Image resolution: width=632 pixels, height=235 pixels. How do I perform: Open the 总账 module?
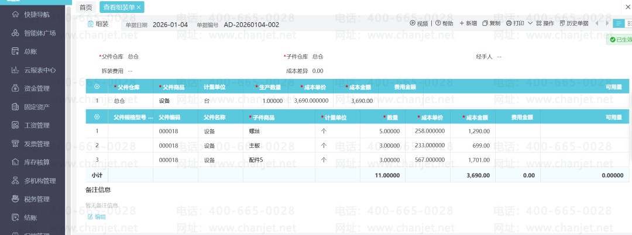(25, 51)
